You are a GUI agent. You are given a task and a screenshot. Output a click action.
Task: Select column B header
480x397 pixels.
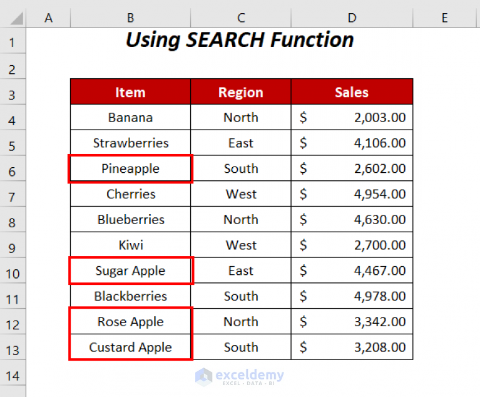click(x=130, y=18)
